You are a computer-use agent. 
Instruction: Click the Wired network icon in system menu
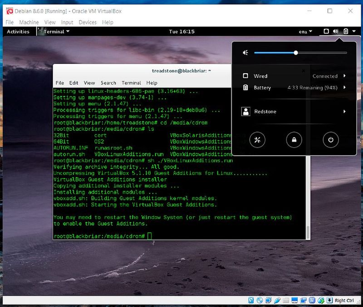(x=245, y=76)
